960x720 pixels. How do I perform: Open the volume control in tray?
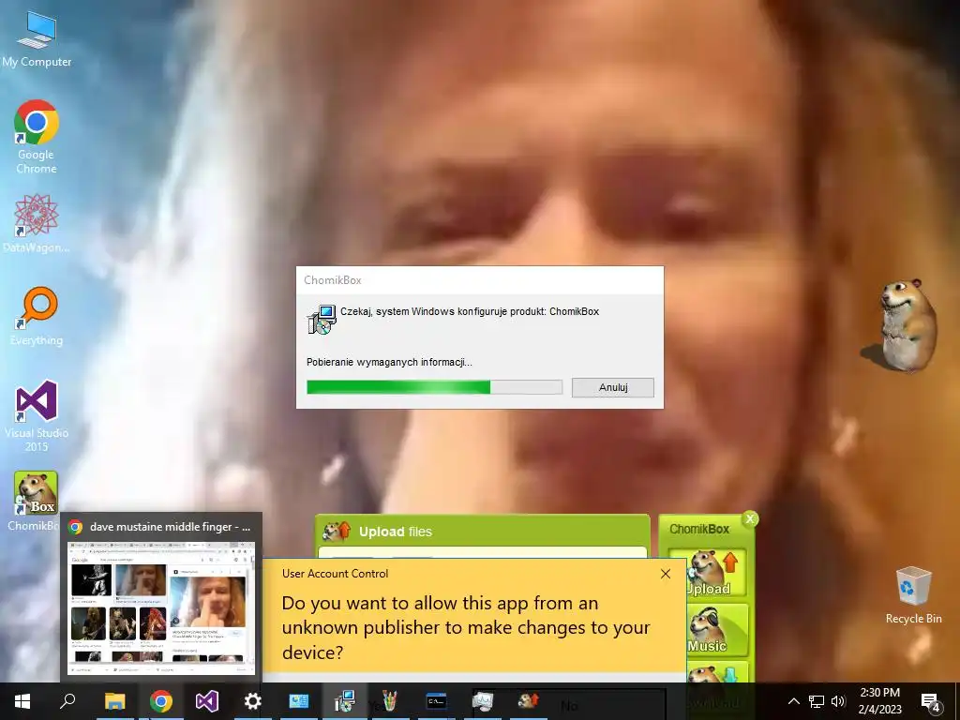click(838, 701)
